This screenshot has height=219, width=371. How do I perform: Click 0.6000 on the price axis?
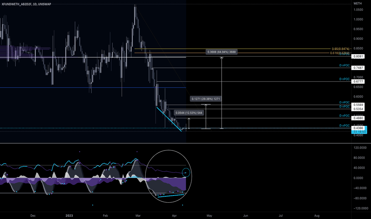click(358, 97)
